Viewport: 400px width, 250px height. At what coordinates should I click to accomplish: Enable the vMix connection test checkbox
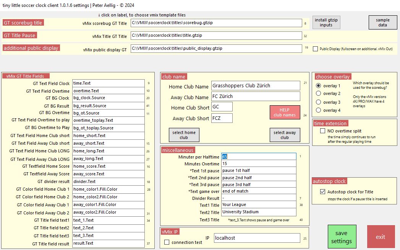pos(167,242)
